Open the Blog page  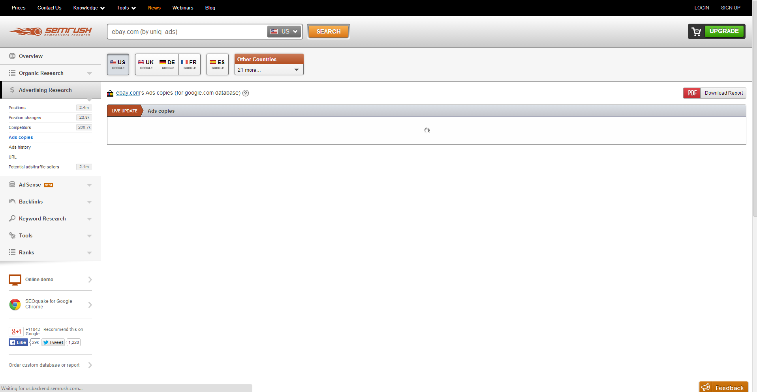pyautogui.click(x=210, y=8)
